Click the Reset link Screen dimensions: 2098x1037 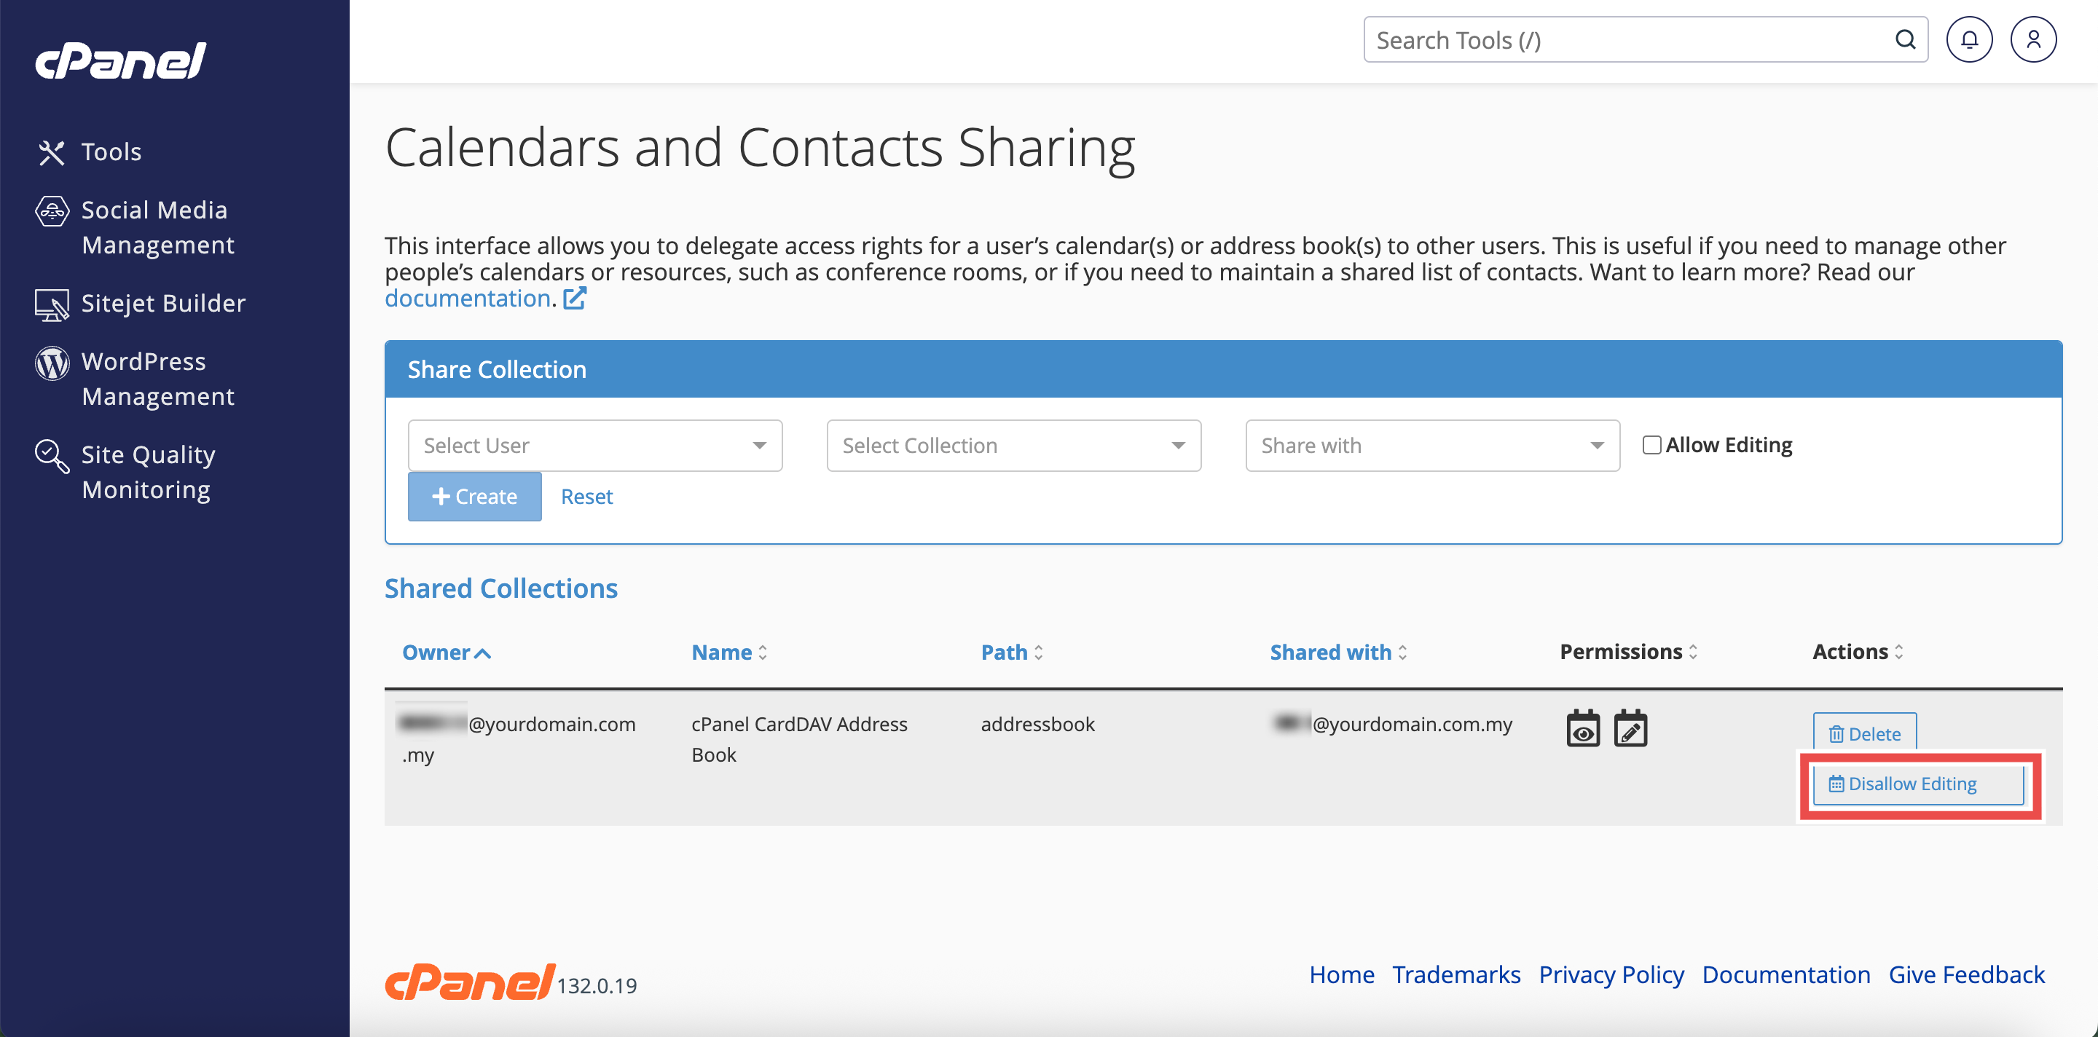(x=586, y=497)
